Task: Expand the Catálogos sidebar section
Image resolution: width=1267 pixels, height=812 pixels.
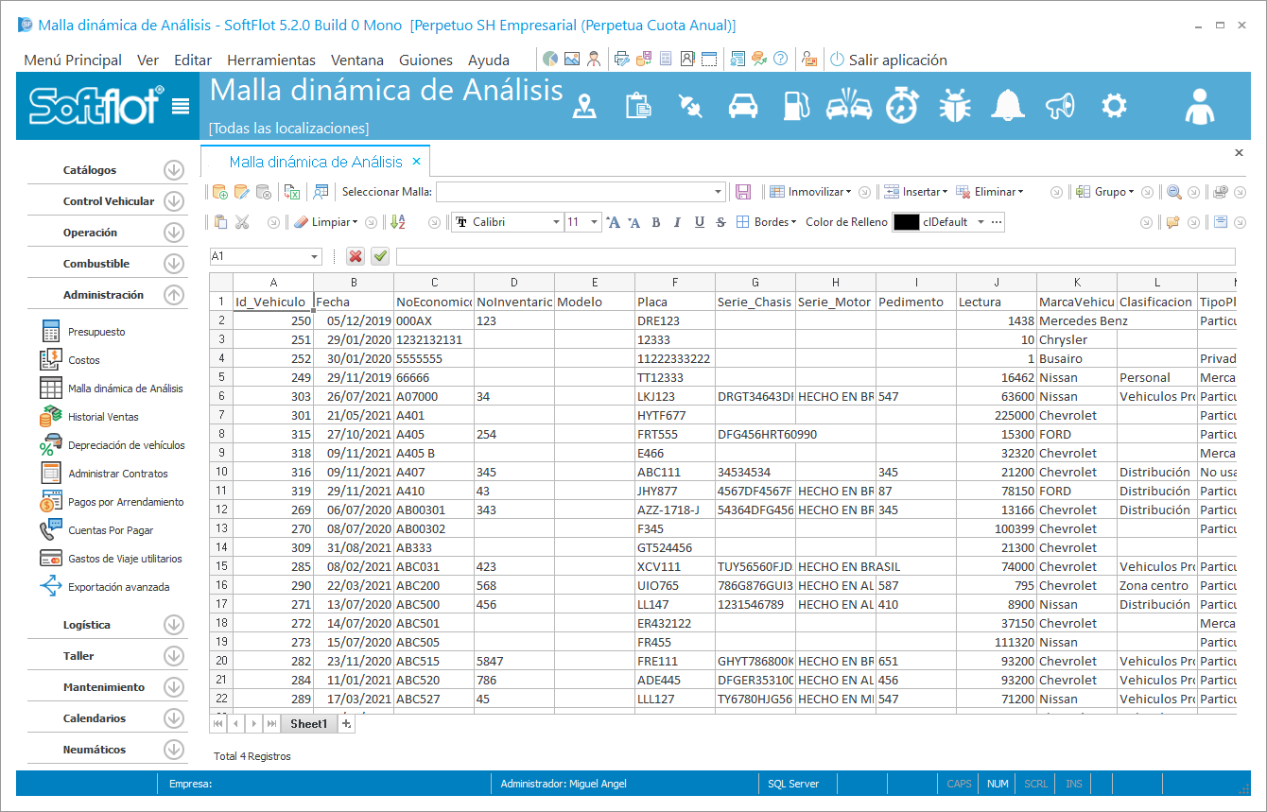Action: coord(173,170)
